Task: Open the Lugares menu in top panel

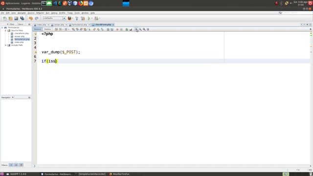Action: [x=25, y=3]
